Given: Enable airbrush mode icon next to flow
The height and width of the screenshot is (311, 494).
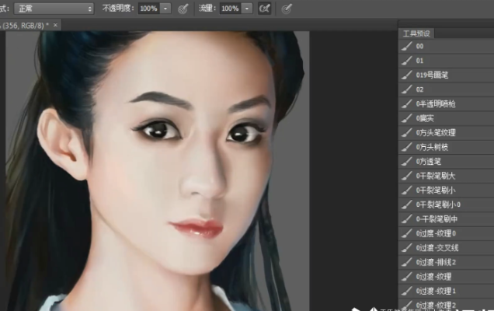Looking at the screenshot, I should tap(265, 9).
